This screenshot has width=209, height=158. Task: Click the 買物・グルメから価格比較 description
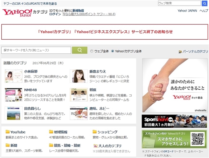(110, 138)
